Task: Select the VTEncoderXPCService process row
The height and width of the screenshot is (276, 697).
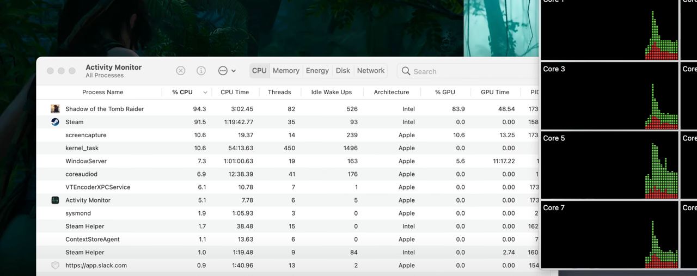Action: pyautogui.click(x=289, y=187)
